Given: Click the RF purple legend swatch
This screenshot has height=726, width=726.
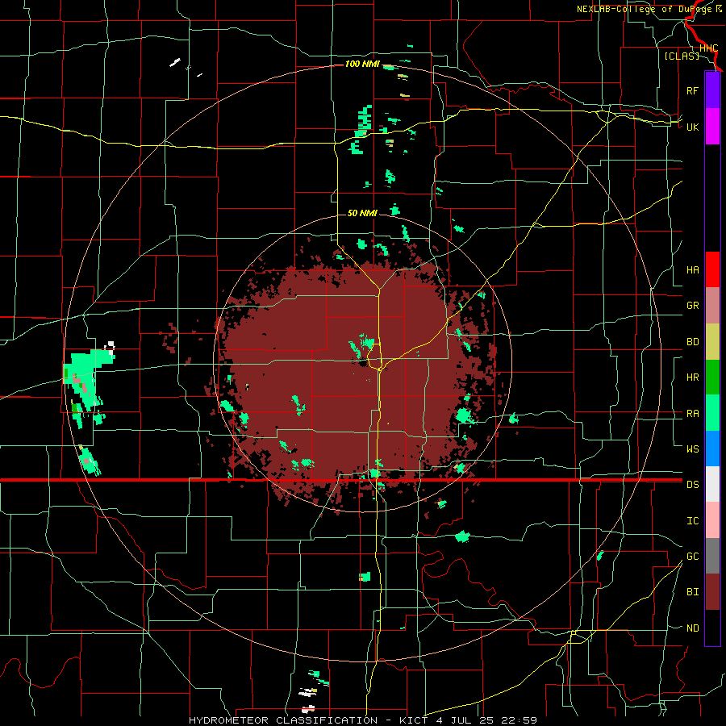Looking at the screenshot, I should click(x=712, y=90).
